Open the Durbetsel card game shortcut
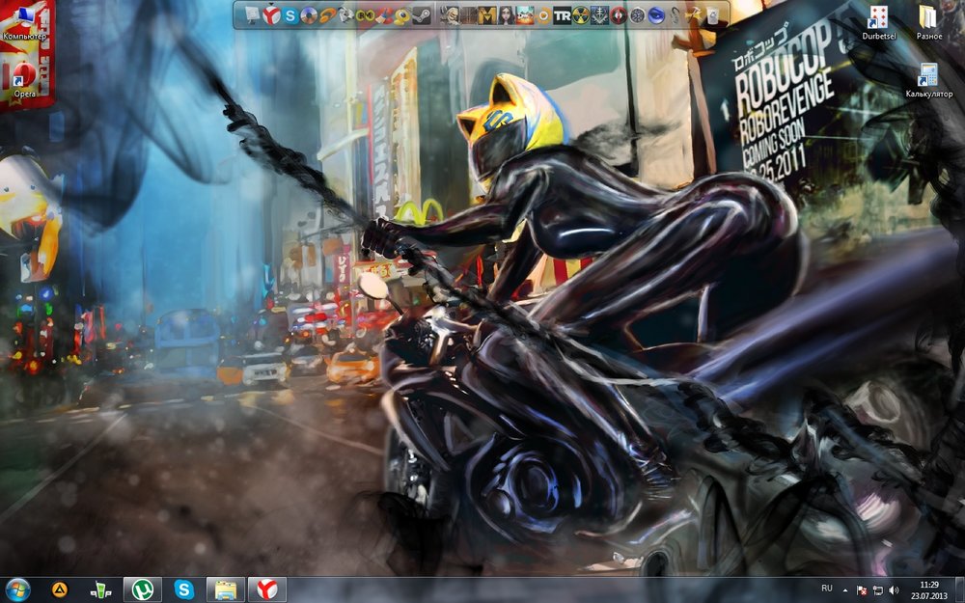The width and height of the screenshot is (965, 603). point(878,21)
